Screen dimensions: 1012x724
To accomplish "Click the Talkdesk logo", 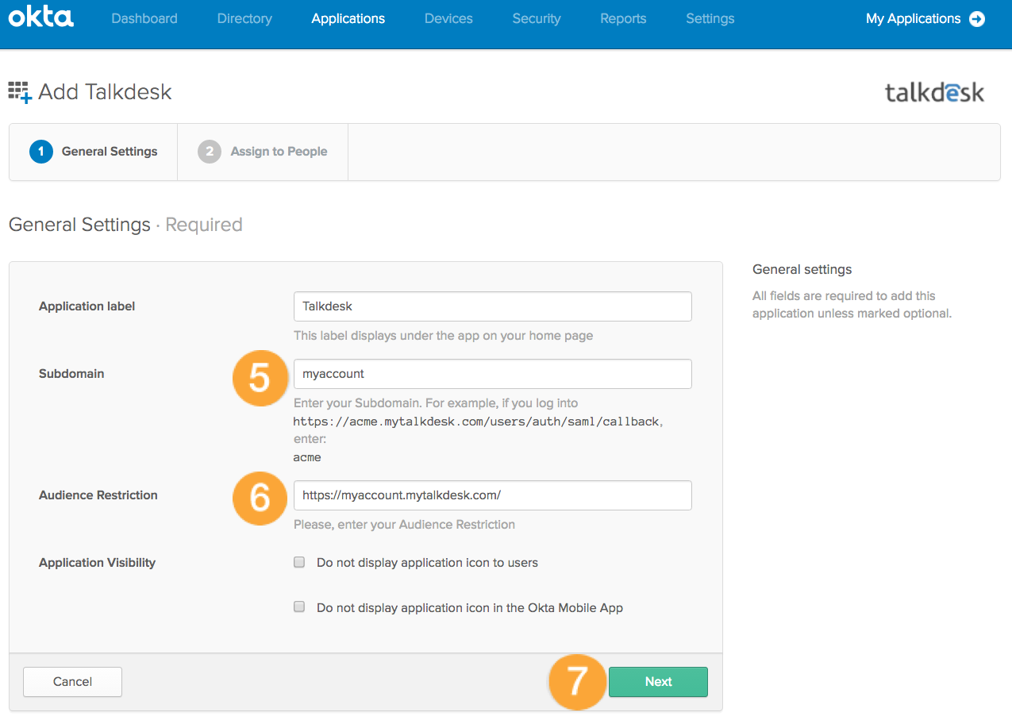I will 934,92.
